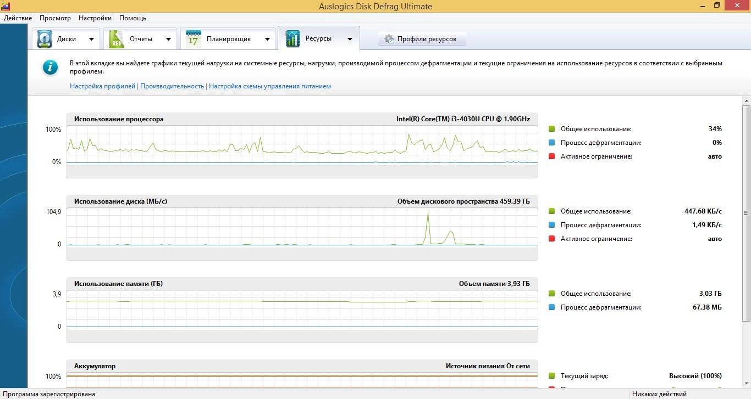Image resolution: width=751 pixels, height=399 pixels.
Task: Switch to the Планировщик tab
Action: coord(228,39)
